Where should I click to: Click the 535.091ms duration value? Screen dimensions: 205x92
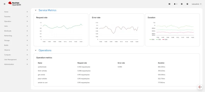click(x=161, y=75)
